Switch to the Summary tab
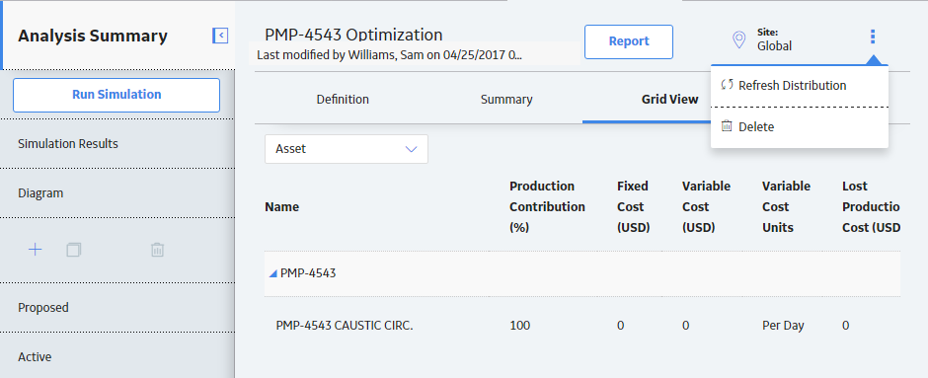928x378 pixels. click(506, 100)
